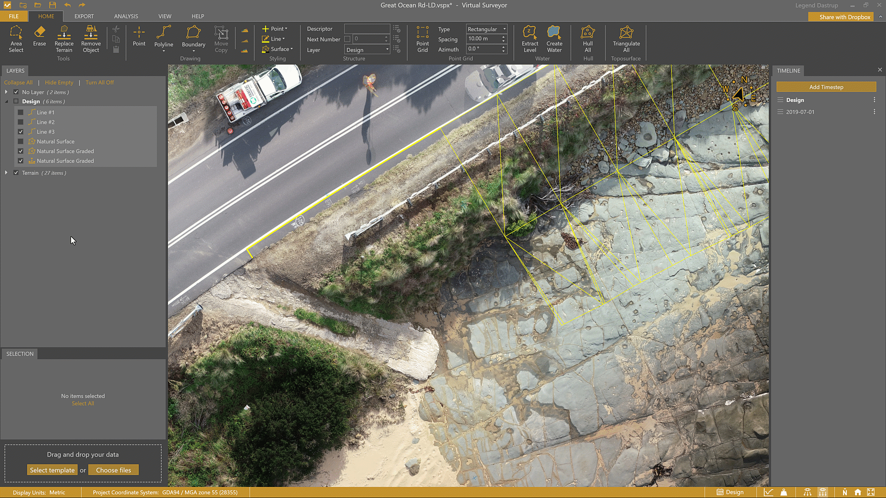
Task: Switch to the ANALYSIS ribbon tab
Action: tap(126, 16)
